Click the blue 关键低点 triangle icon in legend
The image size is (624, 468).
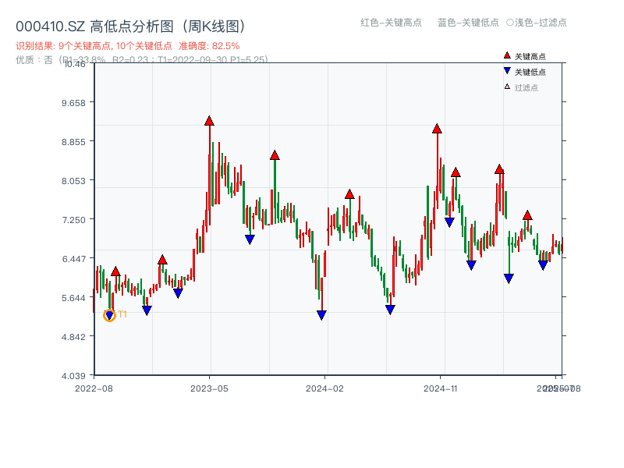(x=507, y=70)
